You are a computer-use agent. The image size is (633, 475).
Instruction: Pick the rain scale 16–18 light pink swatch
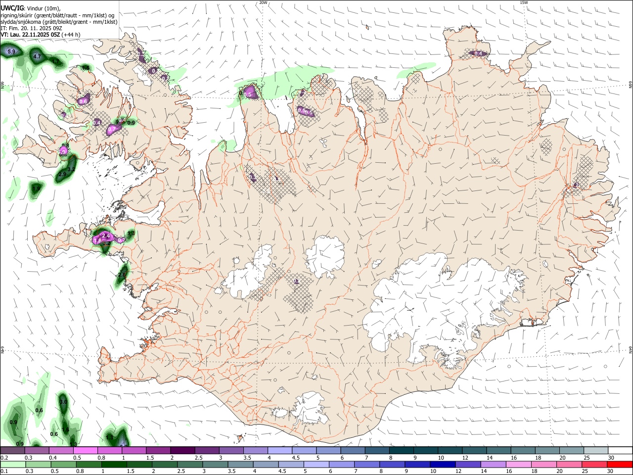pyautogui.click(x=518, y=465)
